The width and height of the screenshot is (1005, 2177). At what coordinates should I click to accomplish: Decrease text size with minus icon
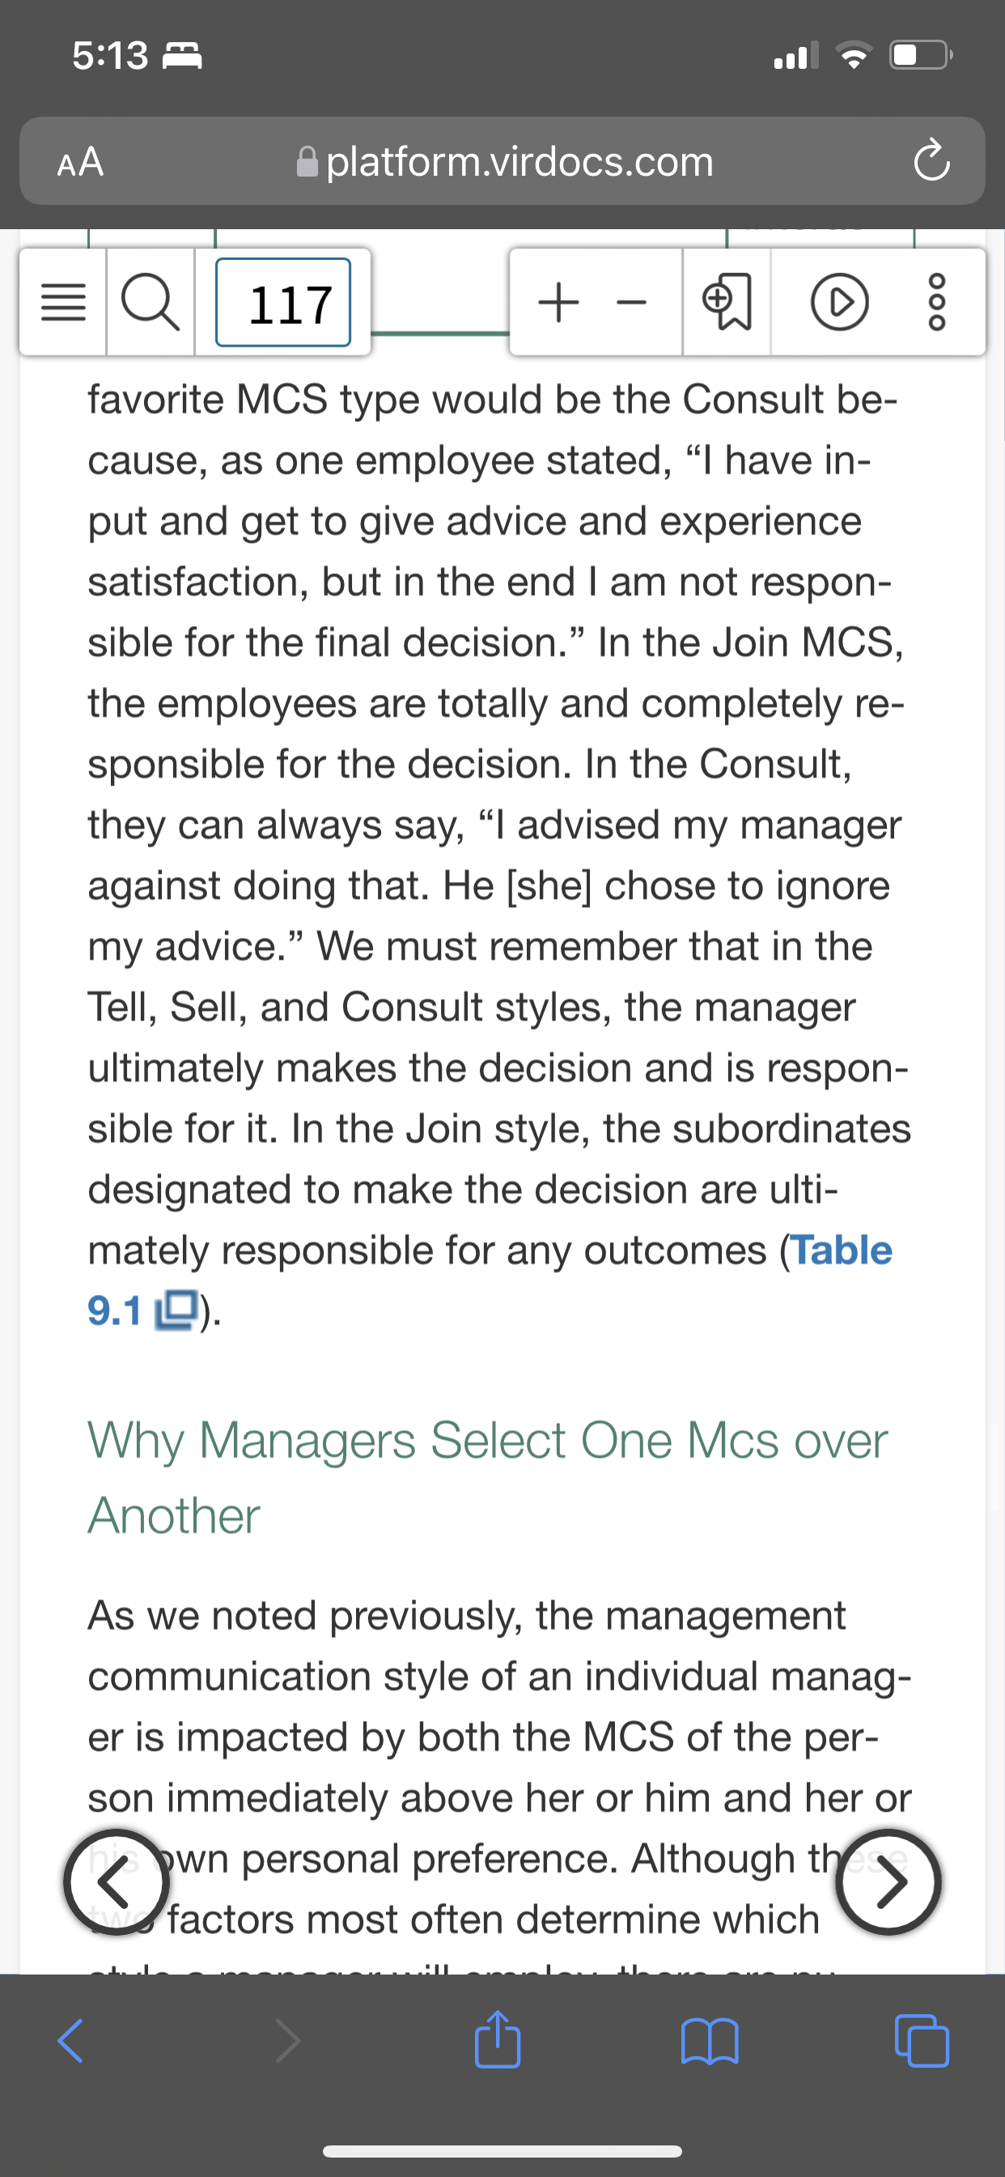[631, 303]
